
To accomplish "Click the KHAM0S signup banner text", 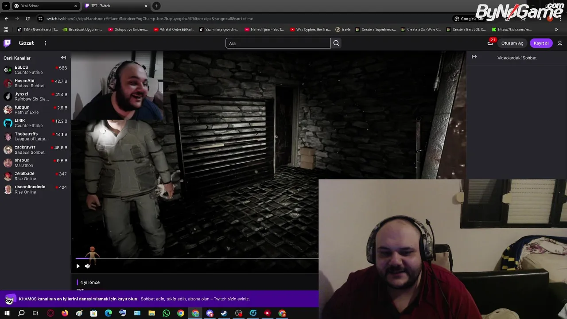I will 134,299.
